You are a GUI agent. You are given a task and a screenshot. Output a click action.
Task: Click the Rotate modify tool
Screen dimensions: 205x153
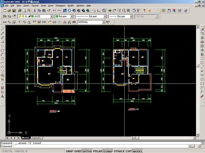(202, 54)
